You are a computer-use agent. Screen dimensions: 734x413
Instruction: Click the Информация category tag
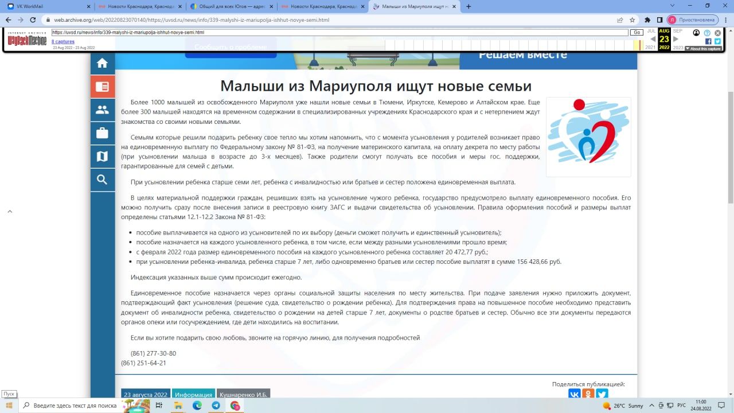pos(193,395)
